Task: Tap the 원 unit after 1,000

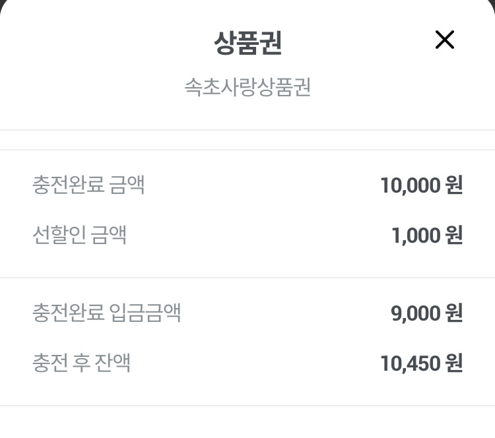Action: 454,235
